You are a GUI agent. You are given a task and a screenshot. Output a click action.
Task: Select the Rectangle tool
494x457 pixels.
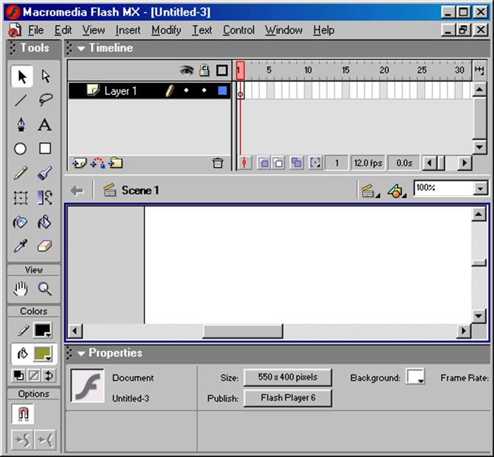tap(45, 149)
